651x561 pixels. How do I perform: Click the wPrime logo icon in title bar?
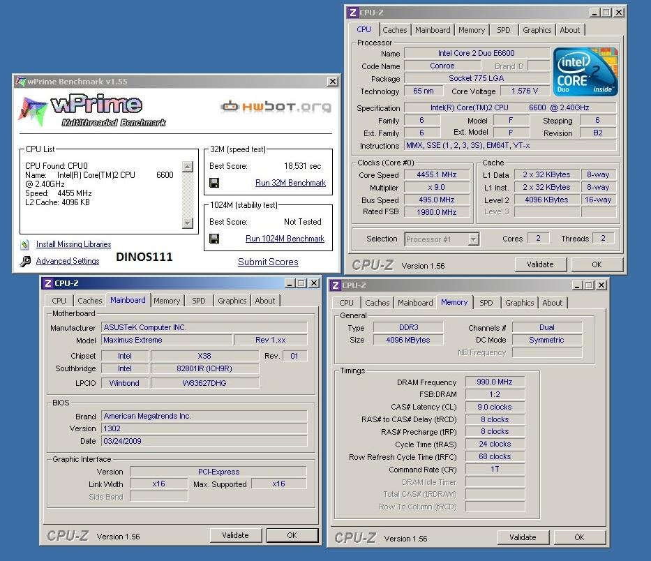click(x=21, y=82)
